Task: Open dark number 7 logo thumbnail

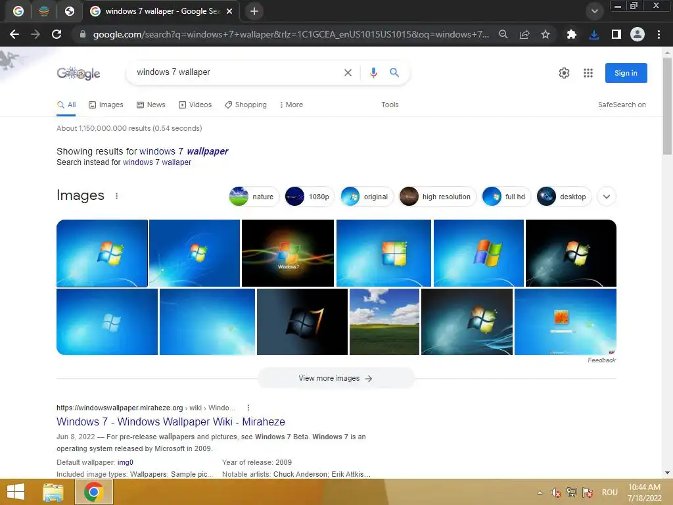Action: click(302, 322)
